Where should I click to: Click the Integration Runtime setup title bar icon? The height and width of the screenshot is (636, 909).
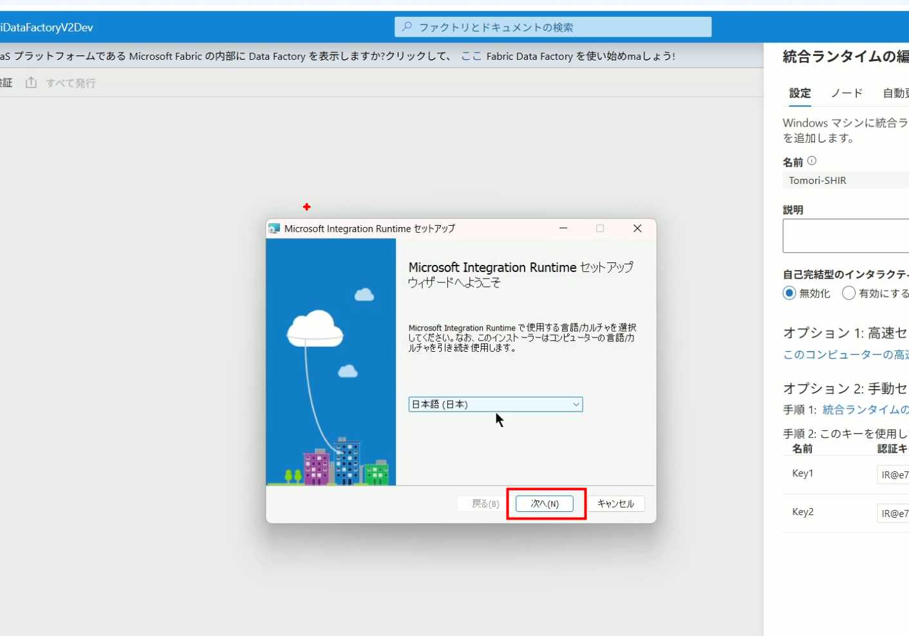point(274,229)
